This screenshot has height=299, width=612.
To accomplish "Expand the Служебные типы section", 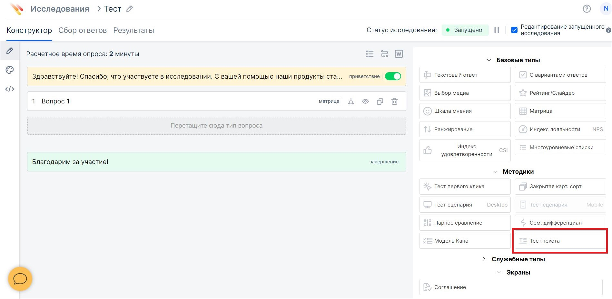I will tap(484, 259).
